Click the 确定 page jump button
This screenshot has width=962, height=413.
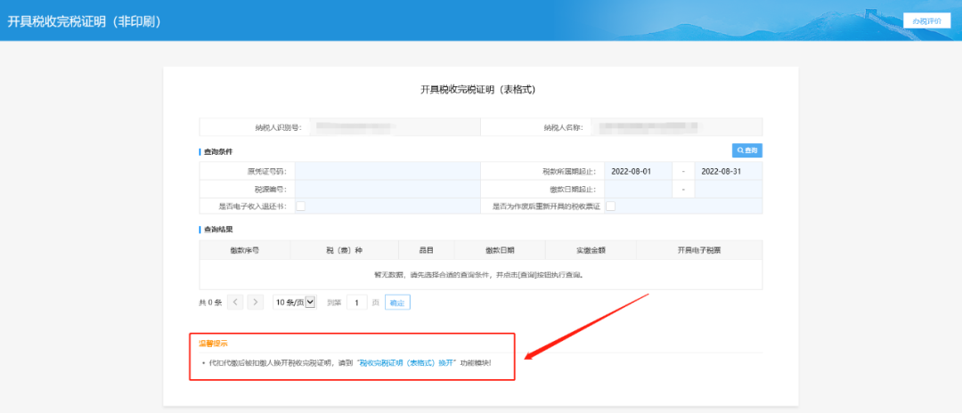(x=397, y=302)
